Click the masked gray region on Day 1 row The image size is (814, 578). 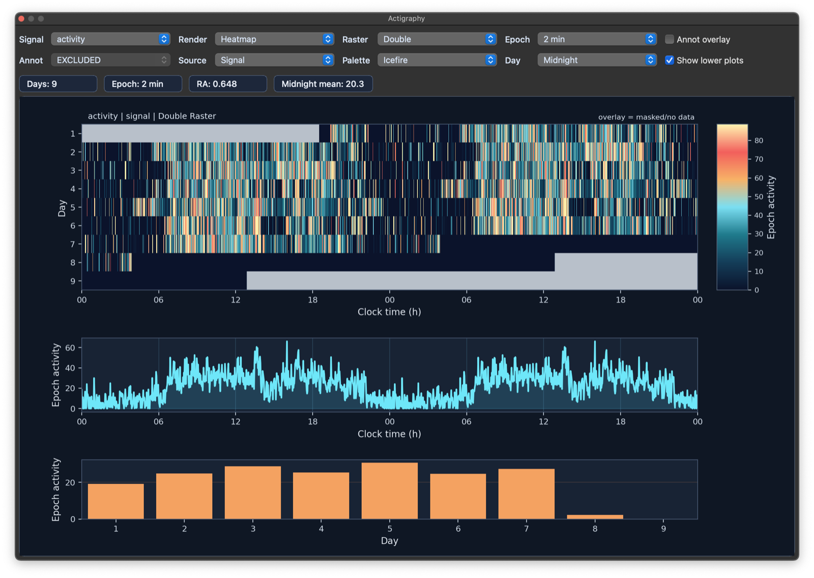click(x=200, y=133)
